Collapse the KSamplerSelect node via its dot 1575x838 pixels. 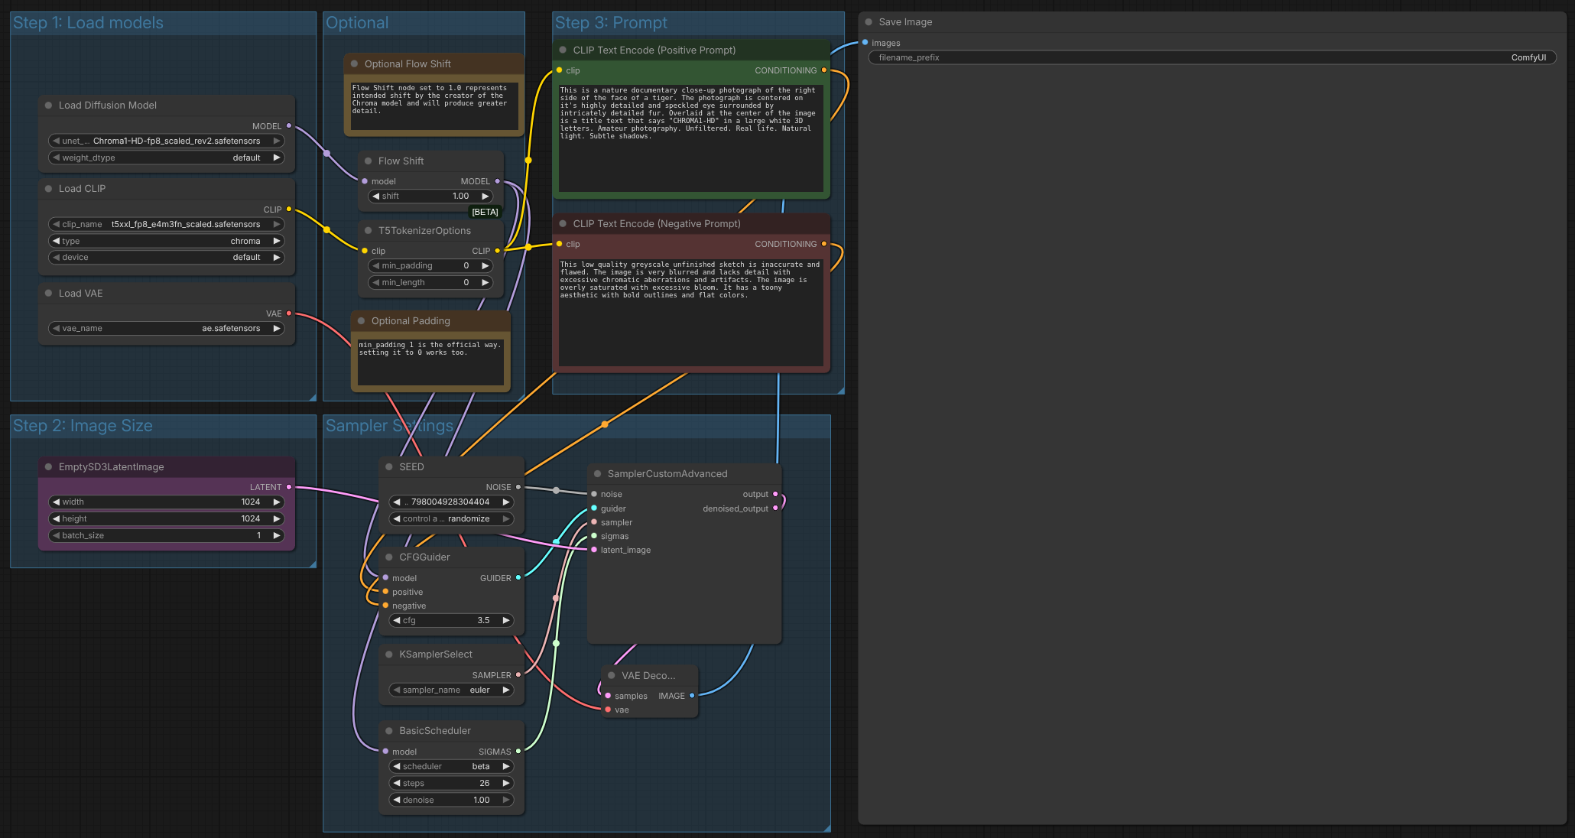click(x=389, y=654)
